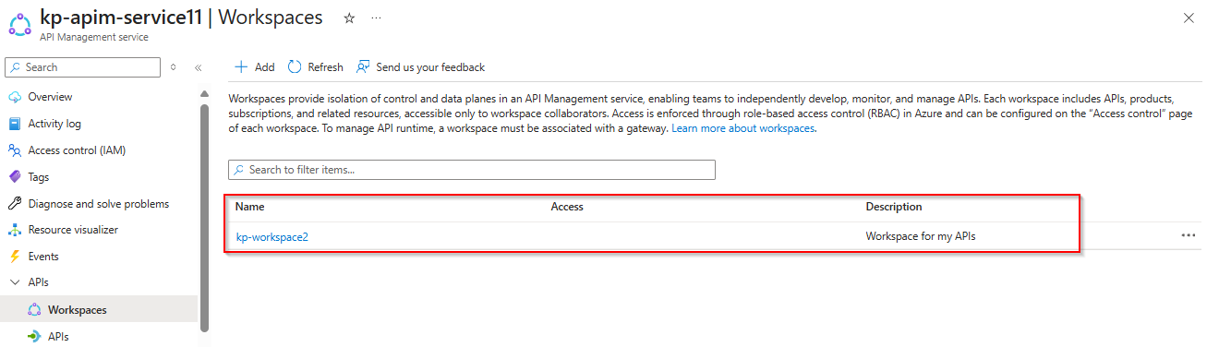Open ellipsis menu for kp-workspace2 row
1207x347 pixels.
click(x=1188, y=235)
